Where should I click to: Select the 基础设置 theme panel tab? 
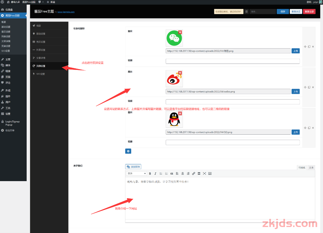coord(49,34)
